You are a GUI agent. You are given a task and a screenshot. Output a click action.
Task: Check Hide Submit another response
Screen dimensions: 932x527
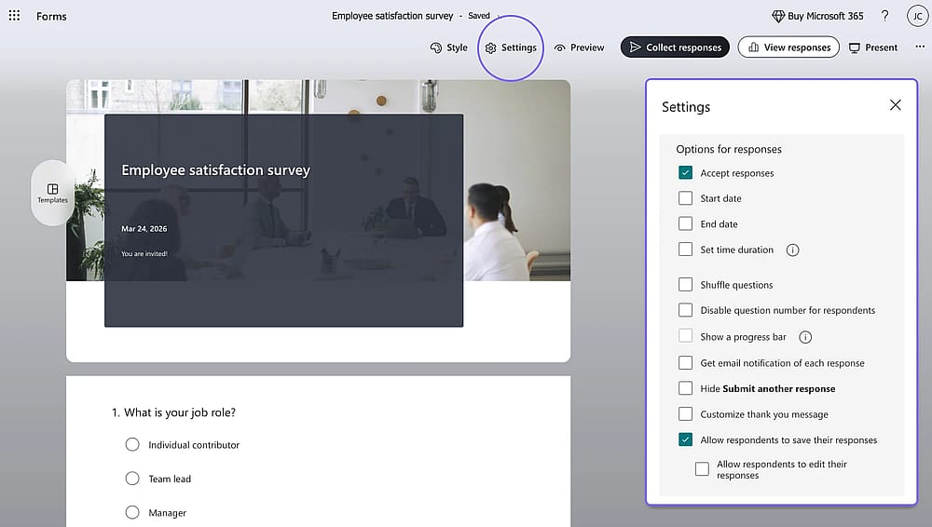coord(685,388)
